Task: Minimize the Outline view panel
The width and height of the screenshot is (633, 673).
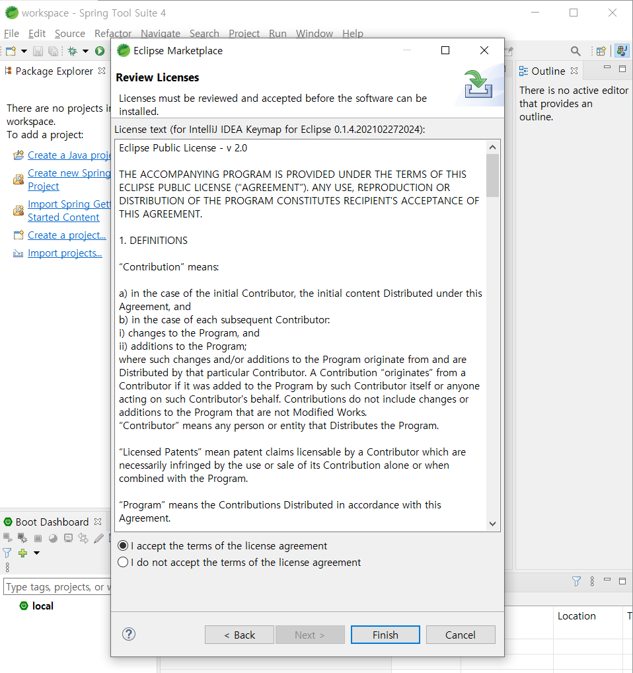Action: coord(607,67)
